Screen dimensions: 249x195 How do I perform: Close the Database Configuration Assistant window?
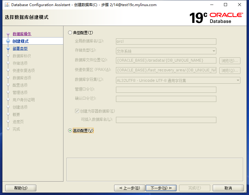coord(240,5)
